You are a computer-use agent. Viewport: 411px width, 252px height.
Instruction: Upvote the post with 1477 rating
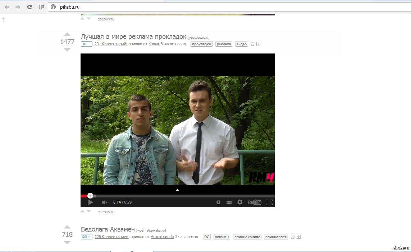pos(67,34)
